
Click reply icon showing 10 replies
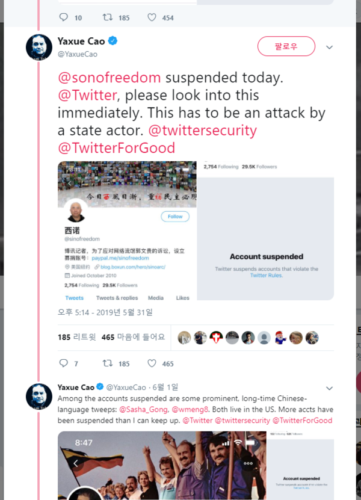64,17
